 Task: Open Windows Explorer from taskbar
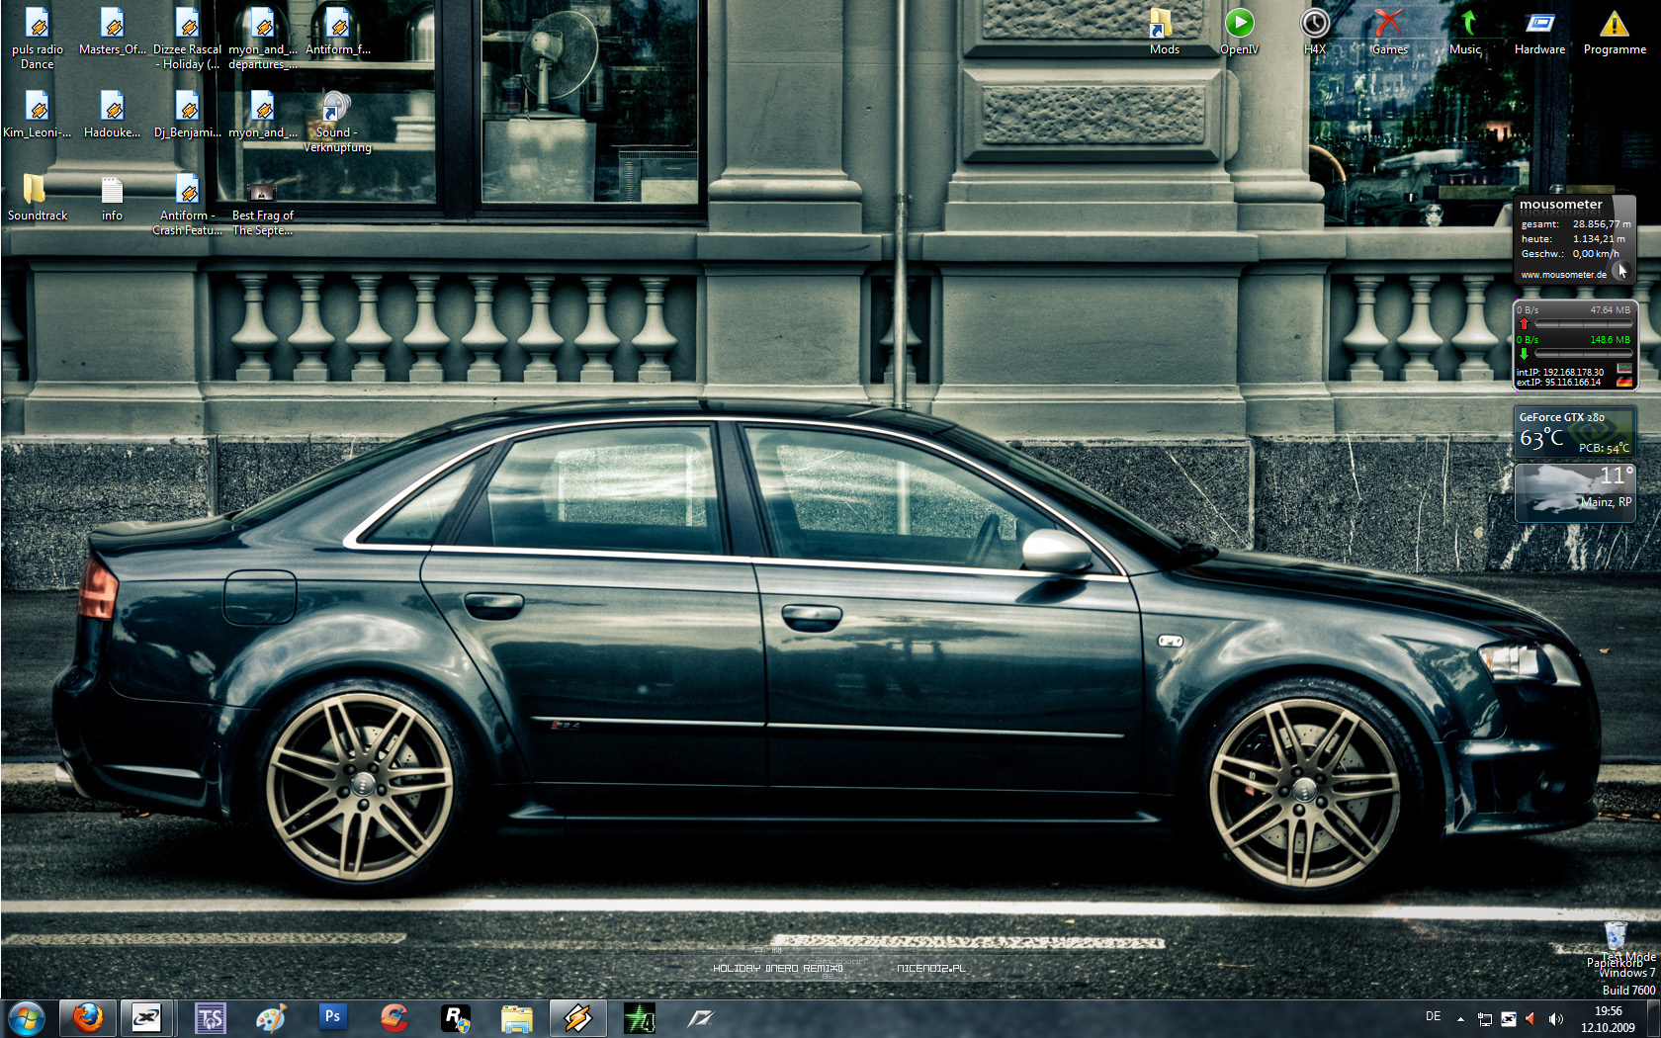pos(516,1017)
